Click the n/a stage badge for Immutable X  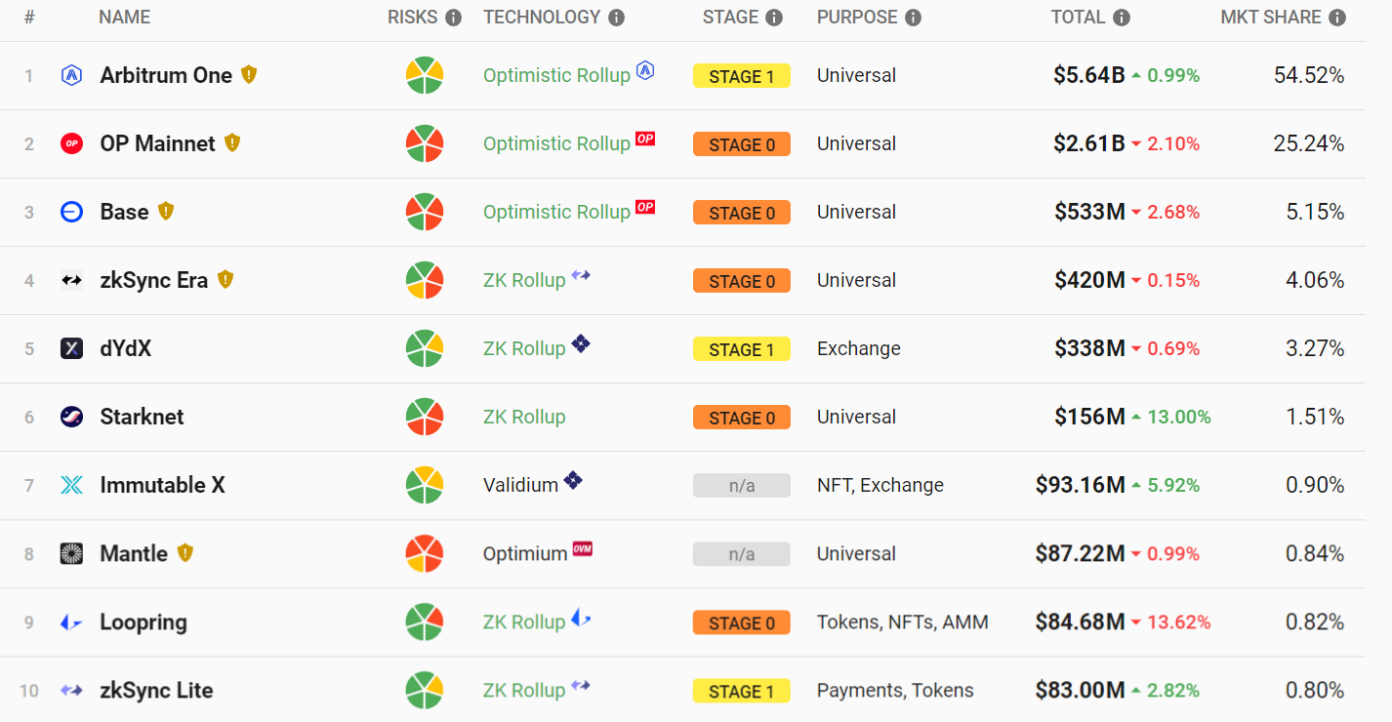point(741,486)
